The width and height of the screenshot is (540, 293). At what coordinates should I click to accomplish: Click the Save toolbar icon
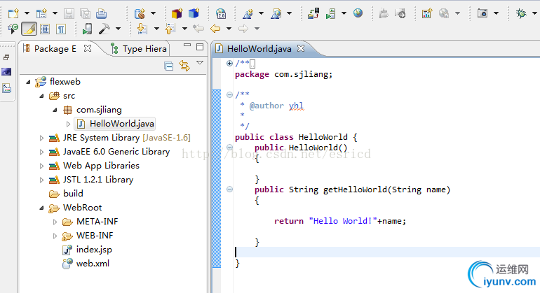click(69, 13)
